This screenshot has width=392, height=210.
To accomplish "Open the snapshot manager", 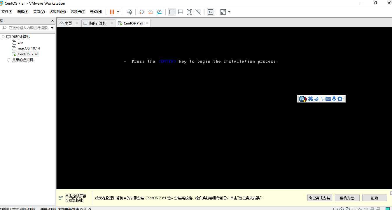I will pyautogui.click(x=159, y=12).
